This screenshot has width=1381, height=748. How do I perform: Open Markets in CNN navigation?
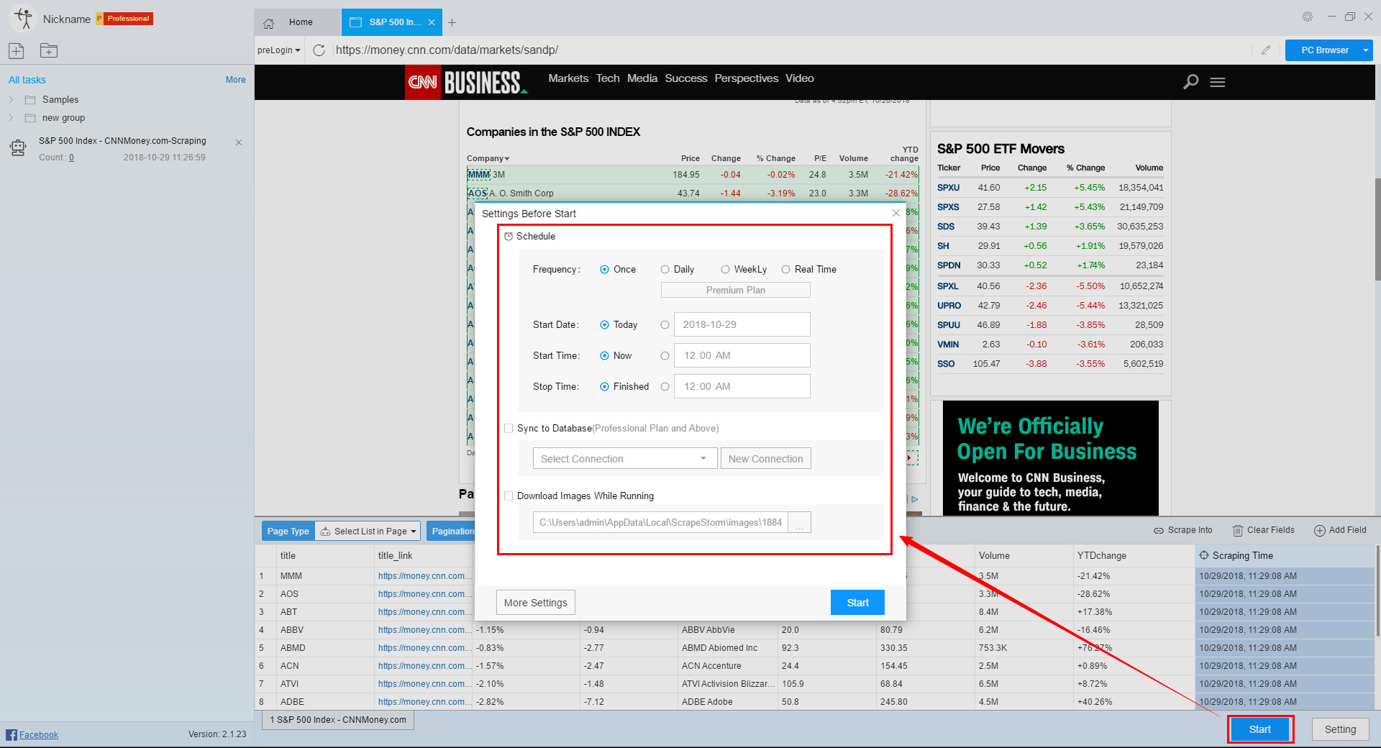pyautogui.click(x=568, y=78)
